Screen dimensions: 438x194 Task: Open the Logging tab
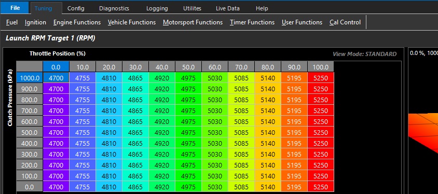coord(157,8)
